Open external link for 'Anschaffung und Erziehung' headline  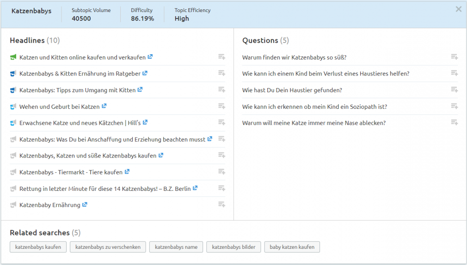(209, 139)
